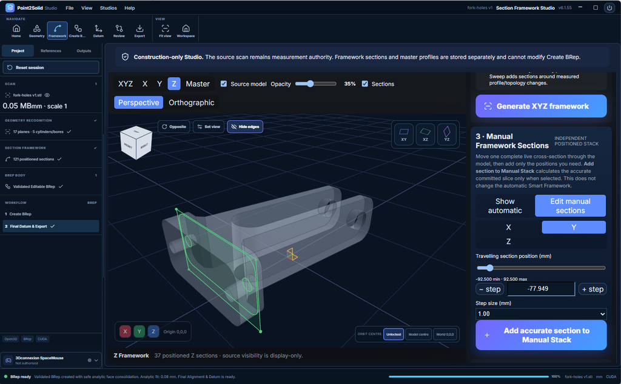621x384 pixels.
Task: Open the Review tool
Action: pyautogui.click(x=119, y=30)
